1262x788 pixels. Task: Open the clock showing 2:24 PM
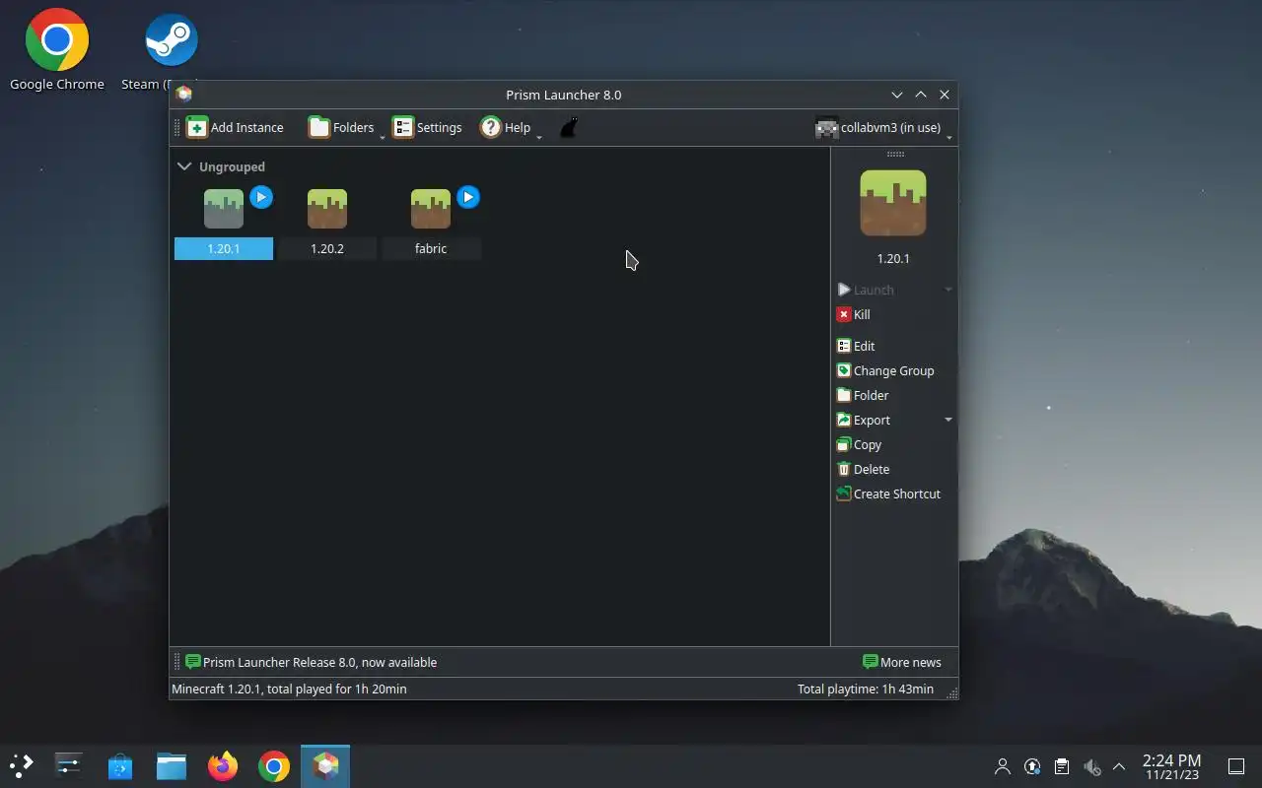tap(1171, 766)
